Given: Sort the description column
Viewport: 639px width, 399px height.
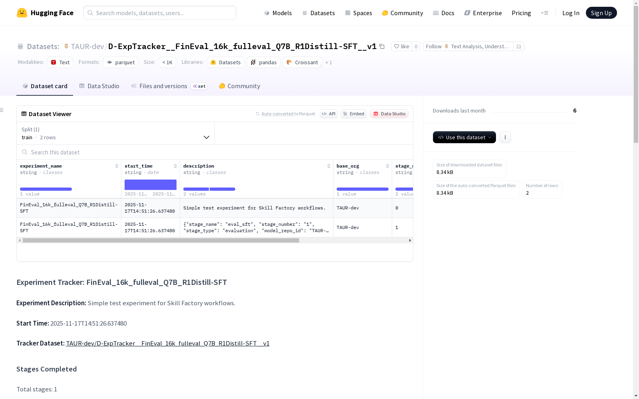Looking at the screenshot, I should click(x=329, y=166).
